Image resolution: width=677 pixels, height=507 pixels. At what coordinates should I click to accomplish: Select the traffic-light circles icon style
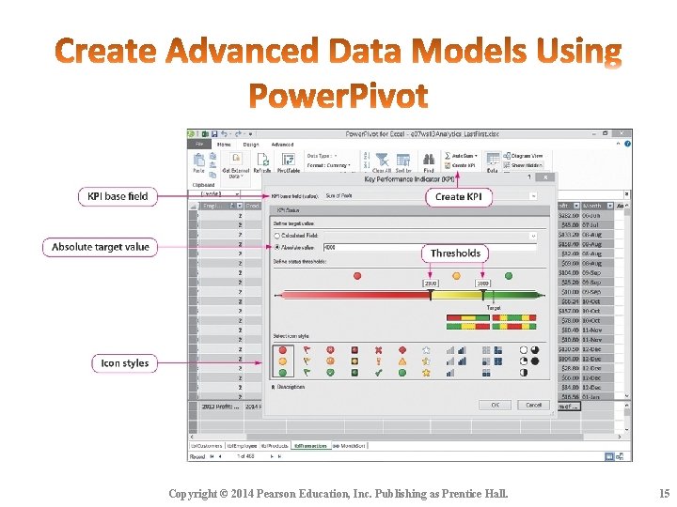(283, 361)
